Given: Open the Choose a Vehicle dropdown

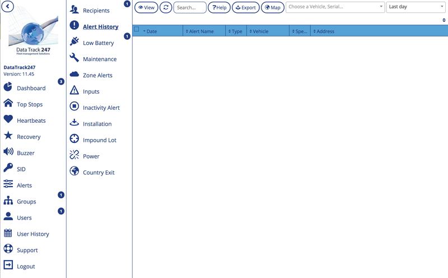Looking at the screenshot, I should click(x=335, y=7).
